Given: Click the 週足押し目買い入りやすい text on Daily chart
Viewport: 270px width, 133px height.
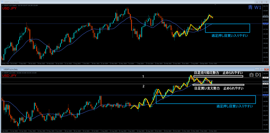Looking at the screenshot, I should [x=234, y=106].
